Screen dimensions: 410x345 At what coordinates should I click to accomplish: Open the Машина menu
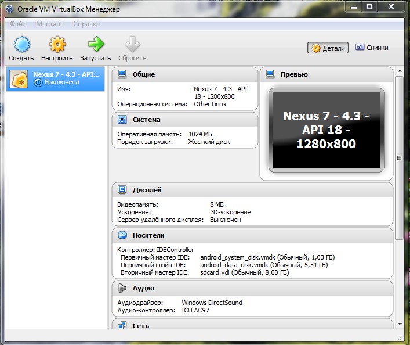(x=50, y=24)
